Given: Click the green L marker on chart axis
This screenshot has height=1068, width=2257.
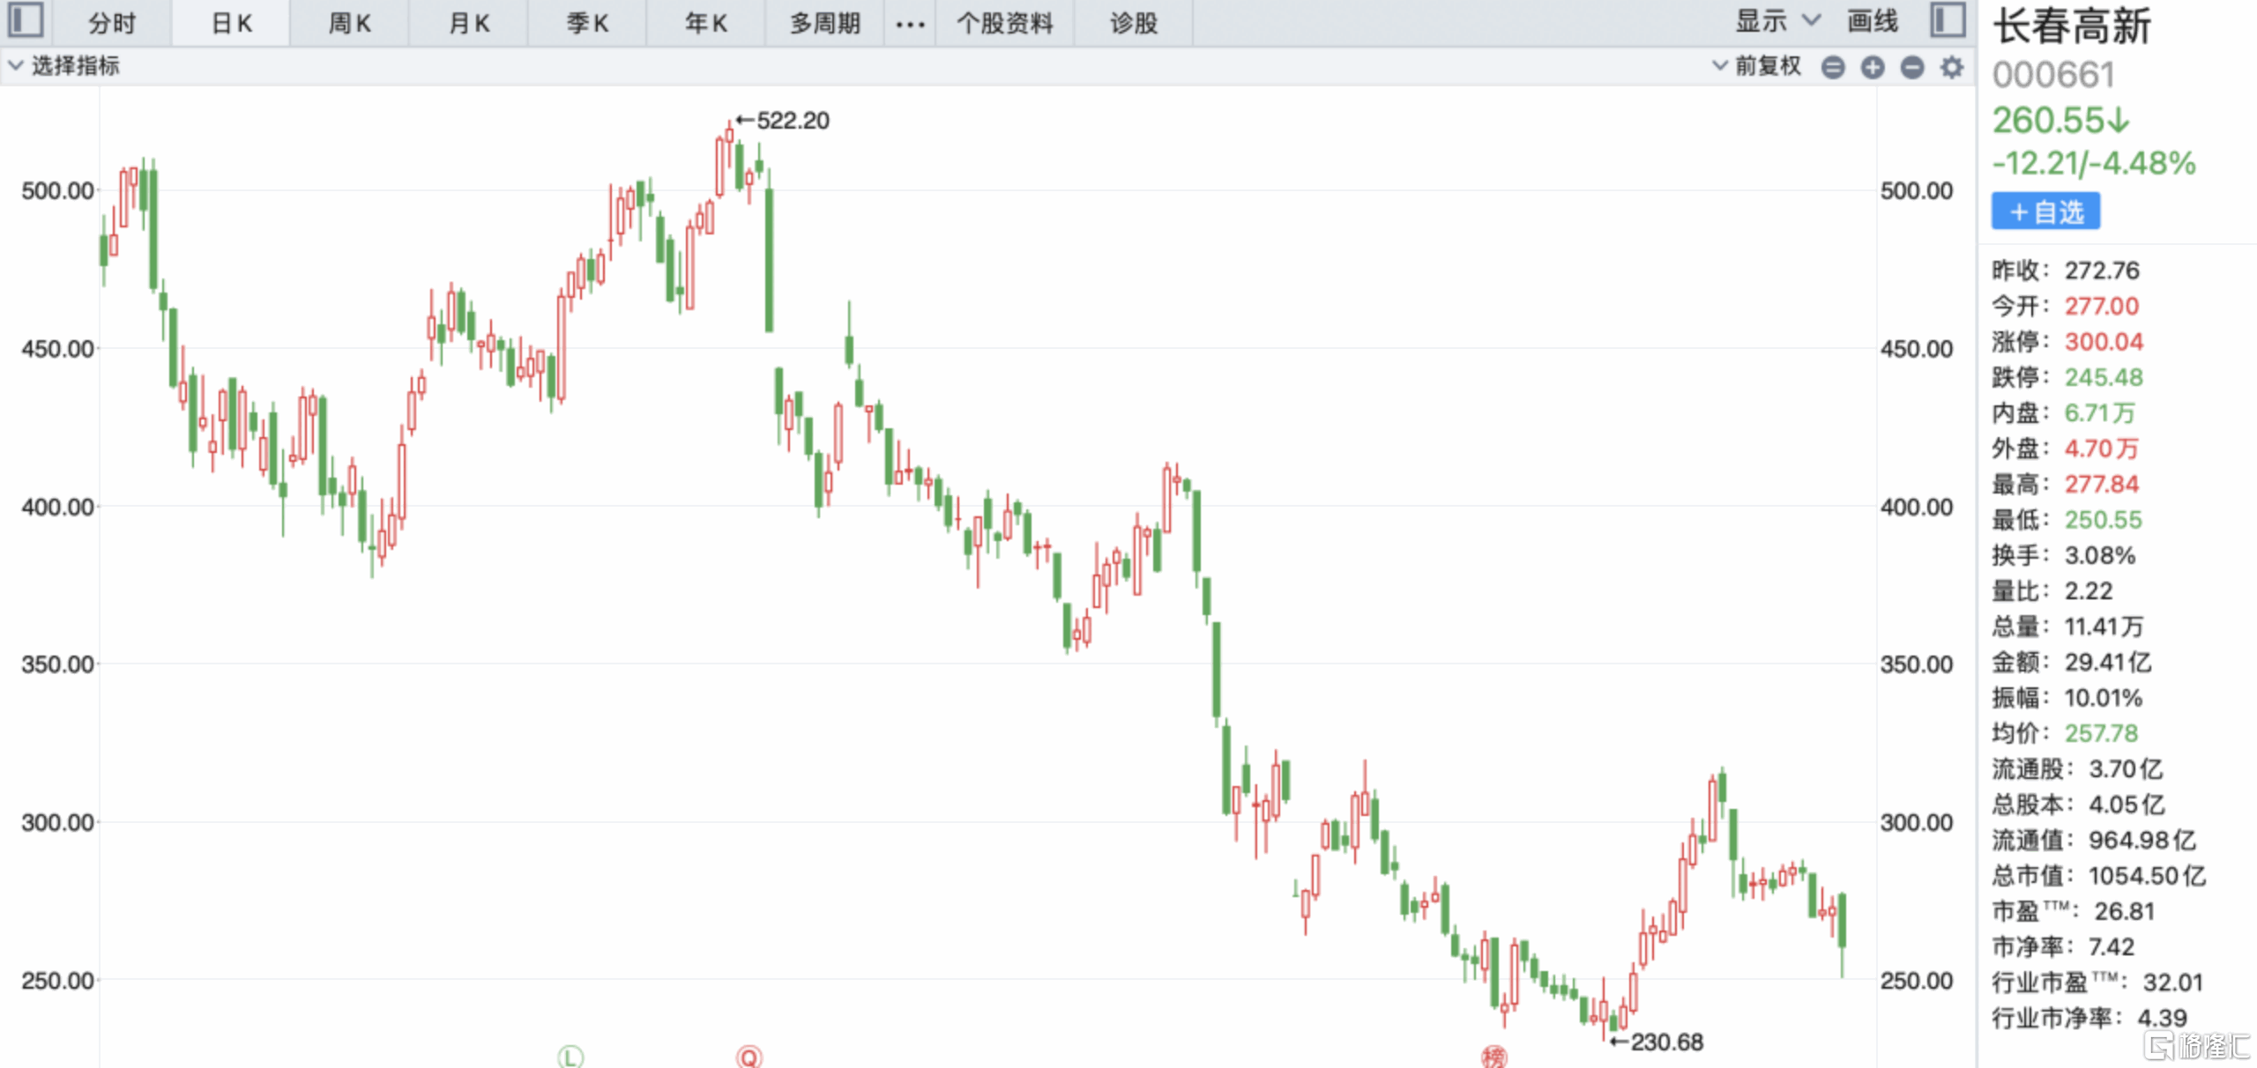Looking at the screenshot, I should 570,1056.
